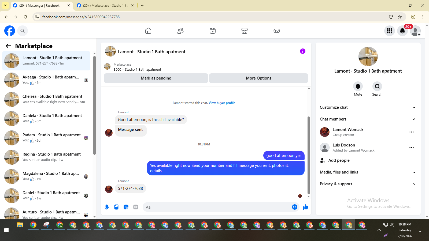Expand Media, files and links section
This screenshot has height=241, width=429.
tap(368, 172)
